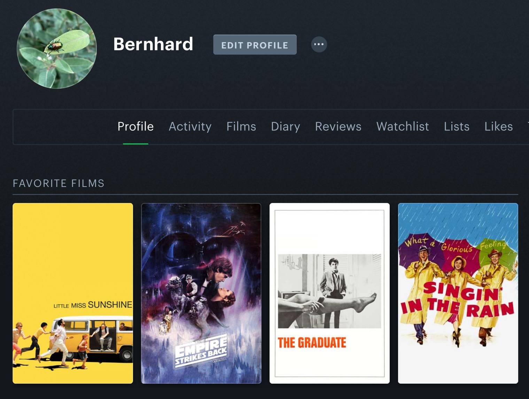
Task: View the Reviews tab
Action: (x=338, y=126)
